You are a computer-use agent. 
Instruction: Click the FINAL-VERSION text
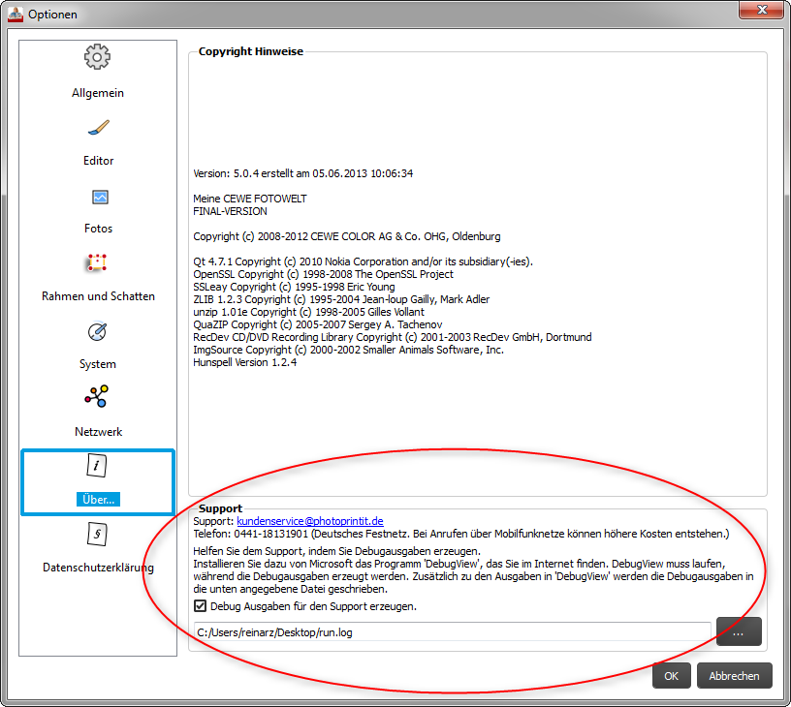pyautogui.click(x=230, y=211)
